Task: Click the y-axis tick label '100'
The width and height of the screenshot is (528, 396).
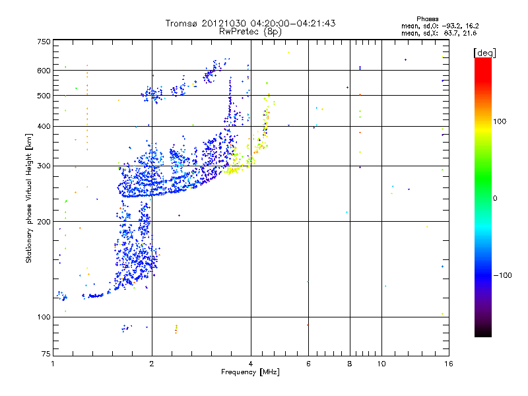Action: point(44,317)
